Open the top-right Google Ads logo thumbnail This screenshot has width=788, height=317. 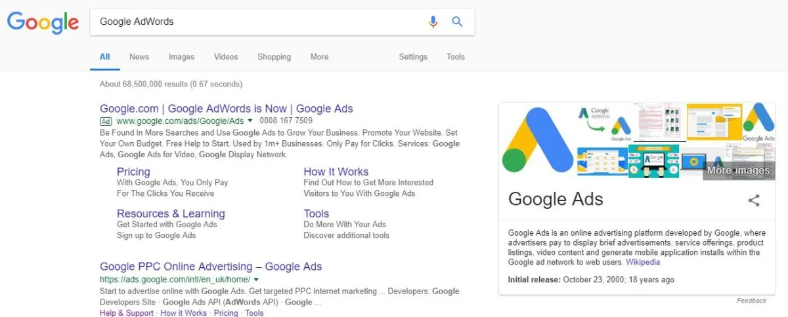[x=758, y=122]
